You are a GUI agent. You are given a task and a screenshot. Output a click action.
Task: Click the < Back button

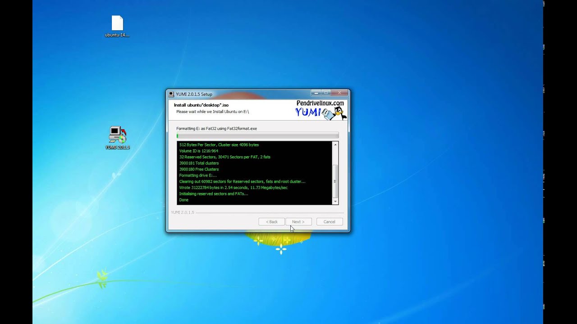271,221
